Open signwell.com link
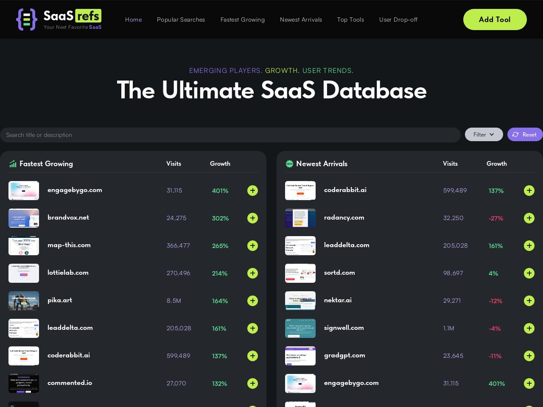543x407 pixels. tap(344, 328)
